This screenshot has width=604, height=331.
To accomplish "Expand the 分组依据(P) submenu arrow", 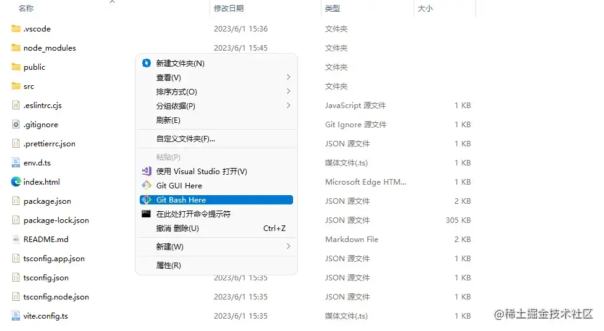I will tap(289, 106).
